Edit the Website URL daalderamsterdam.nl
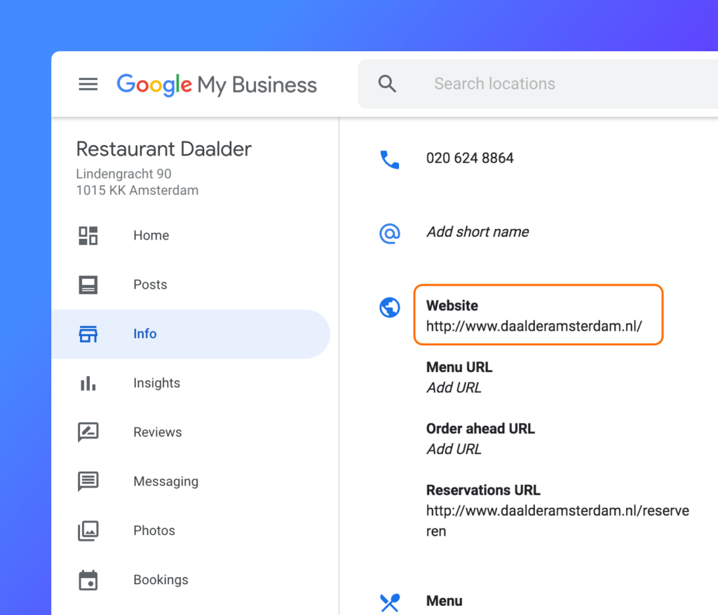This screenshot has width=718, height=615. [534, 326]
